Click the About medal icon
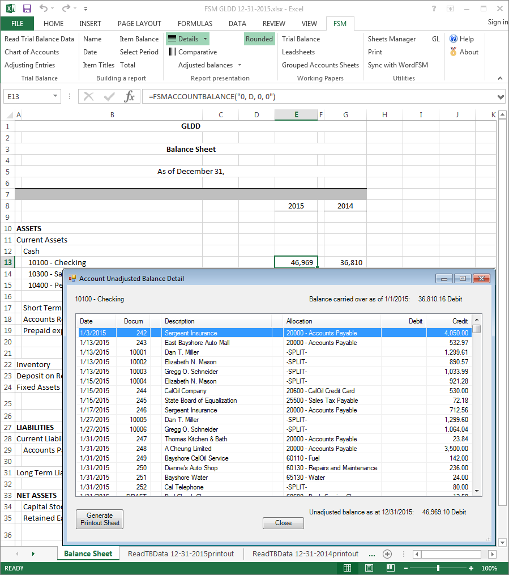The height and width of the screenshot is (575, 509). (454, 52)
